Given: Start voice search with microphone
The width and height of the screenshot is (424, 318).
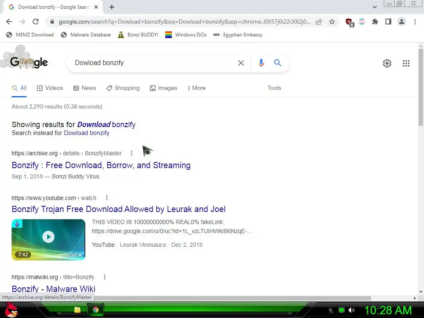Looking at the screenshot, I should 261,63.
